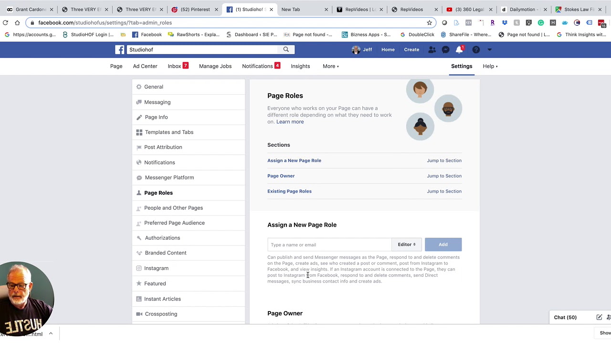611x343 pixels.
Task: Switch to the Pinterest browser tab
Action: pyautogui.click(x=195, y=9)
